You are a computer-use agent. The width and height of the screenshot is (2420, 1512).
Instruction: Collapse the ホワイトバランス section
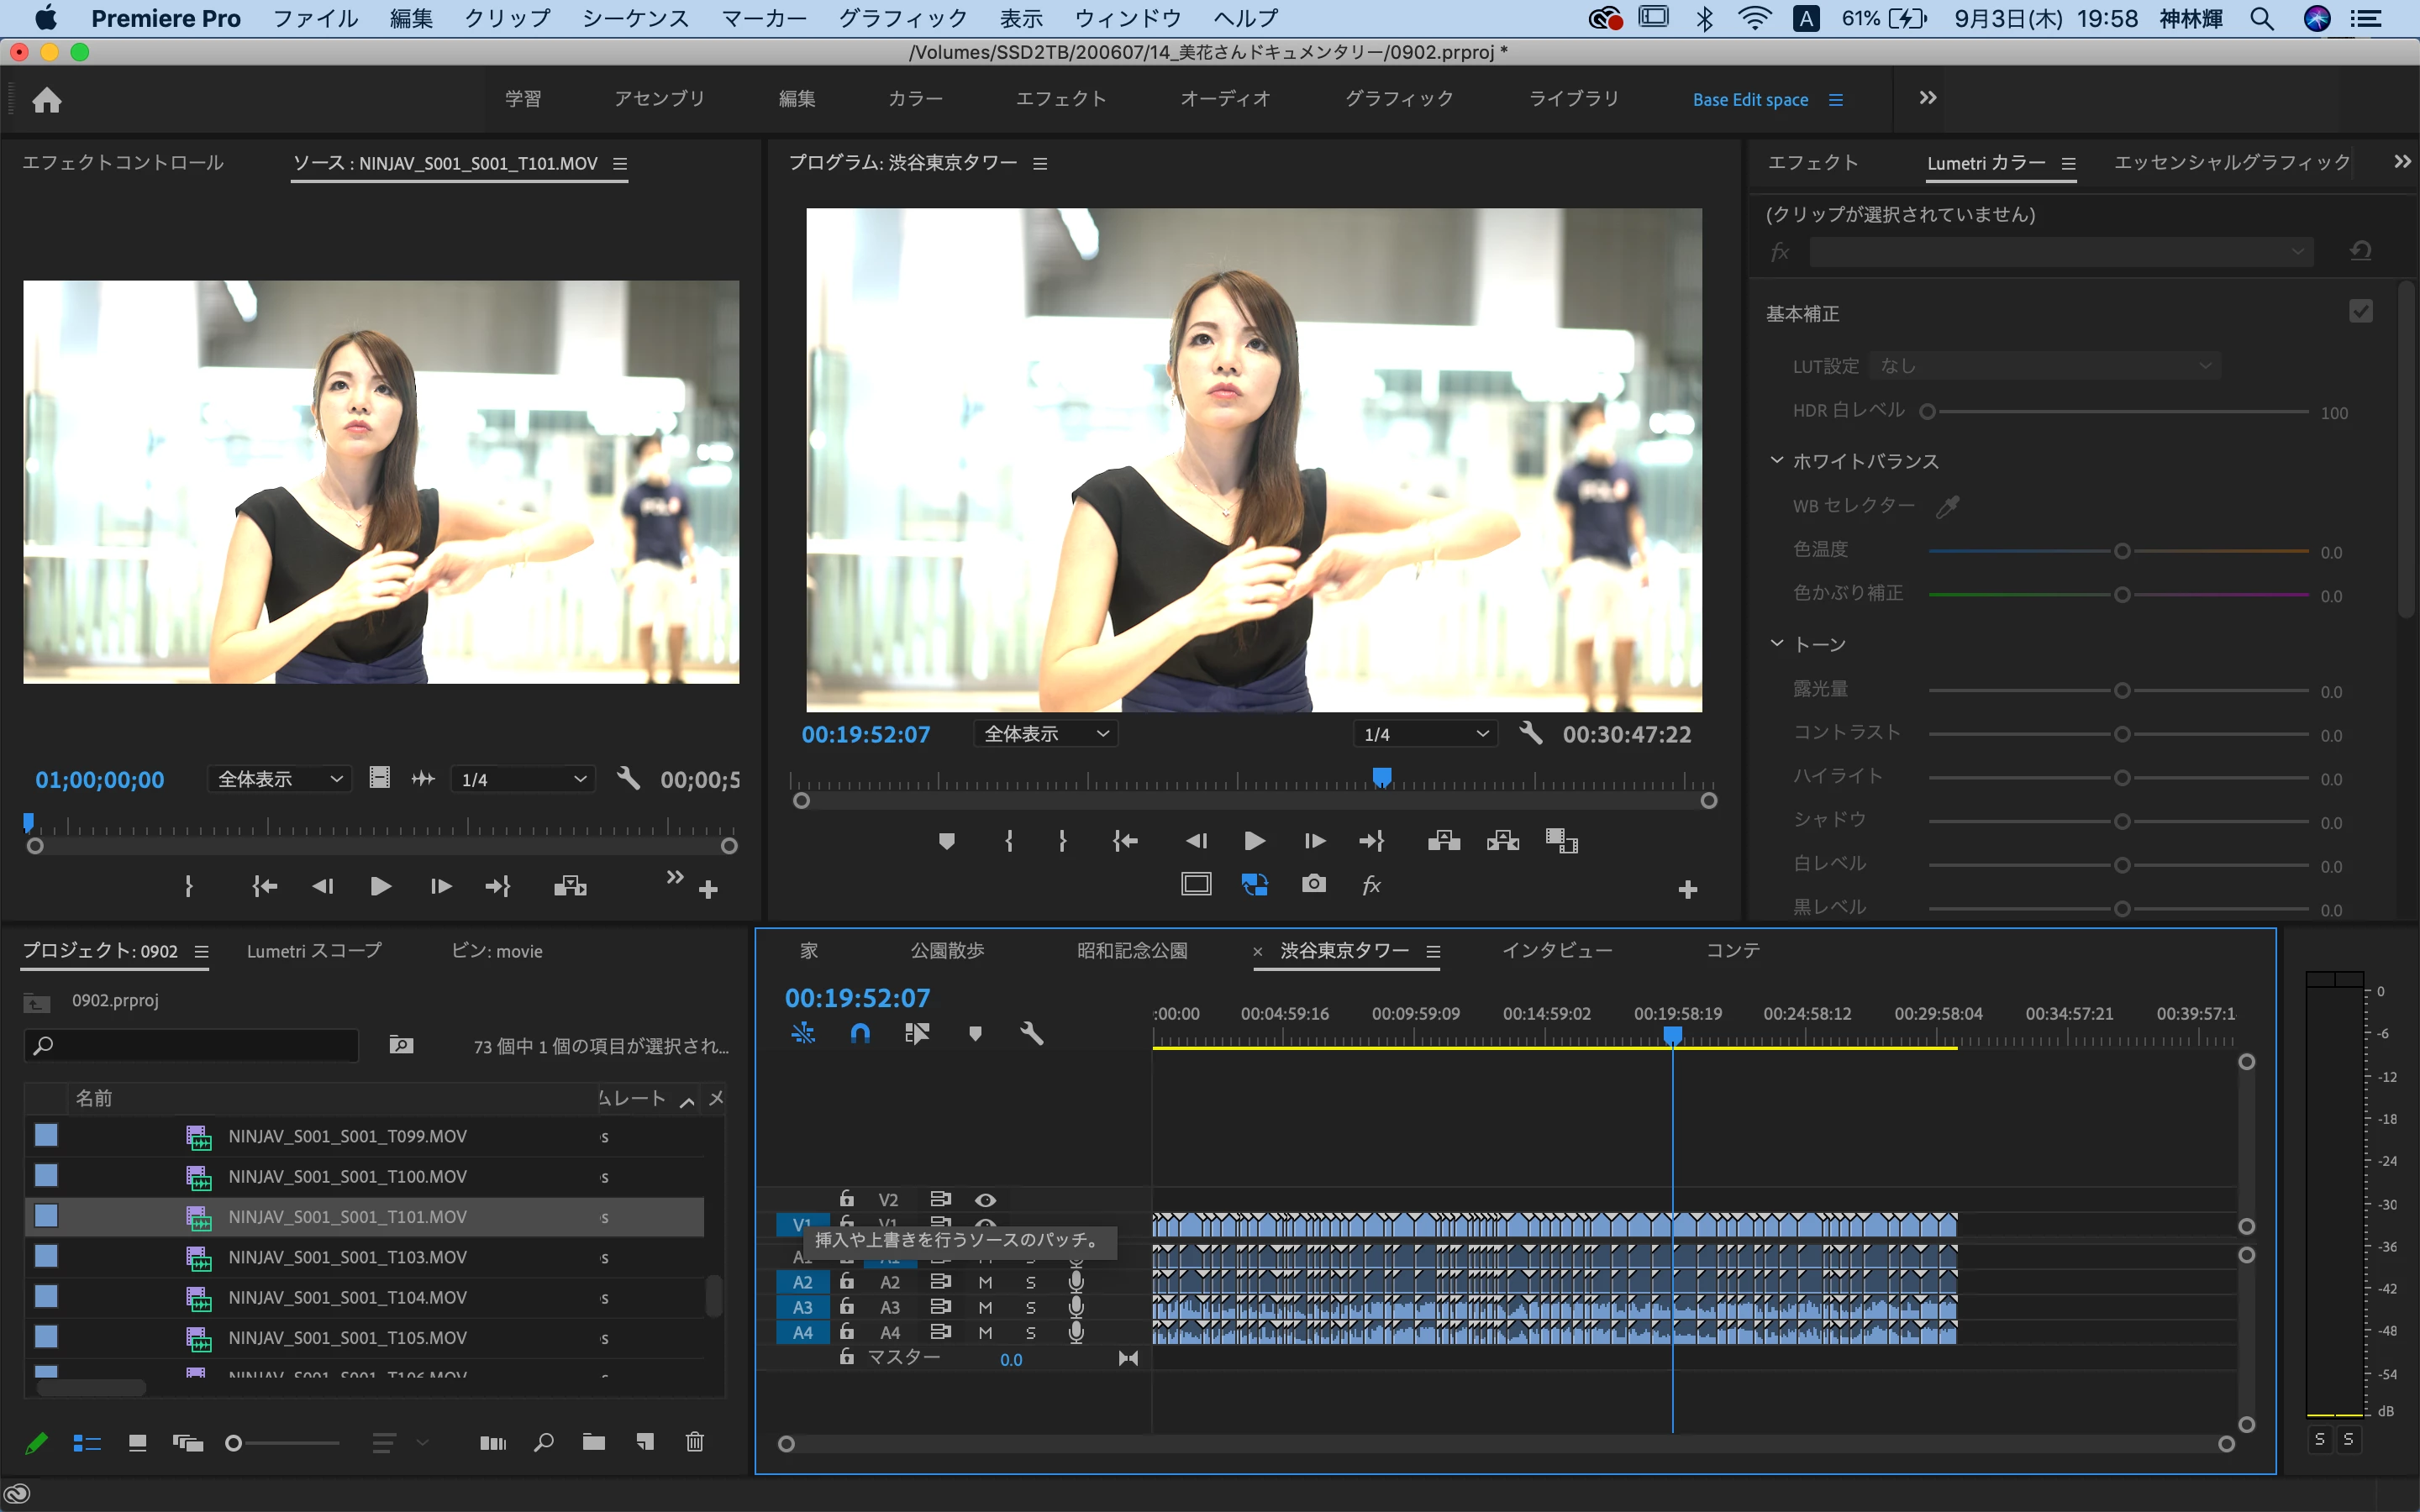click(1777, 461)
